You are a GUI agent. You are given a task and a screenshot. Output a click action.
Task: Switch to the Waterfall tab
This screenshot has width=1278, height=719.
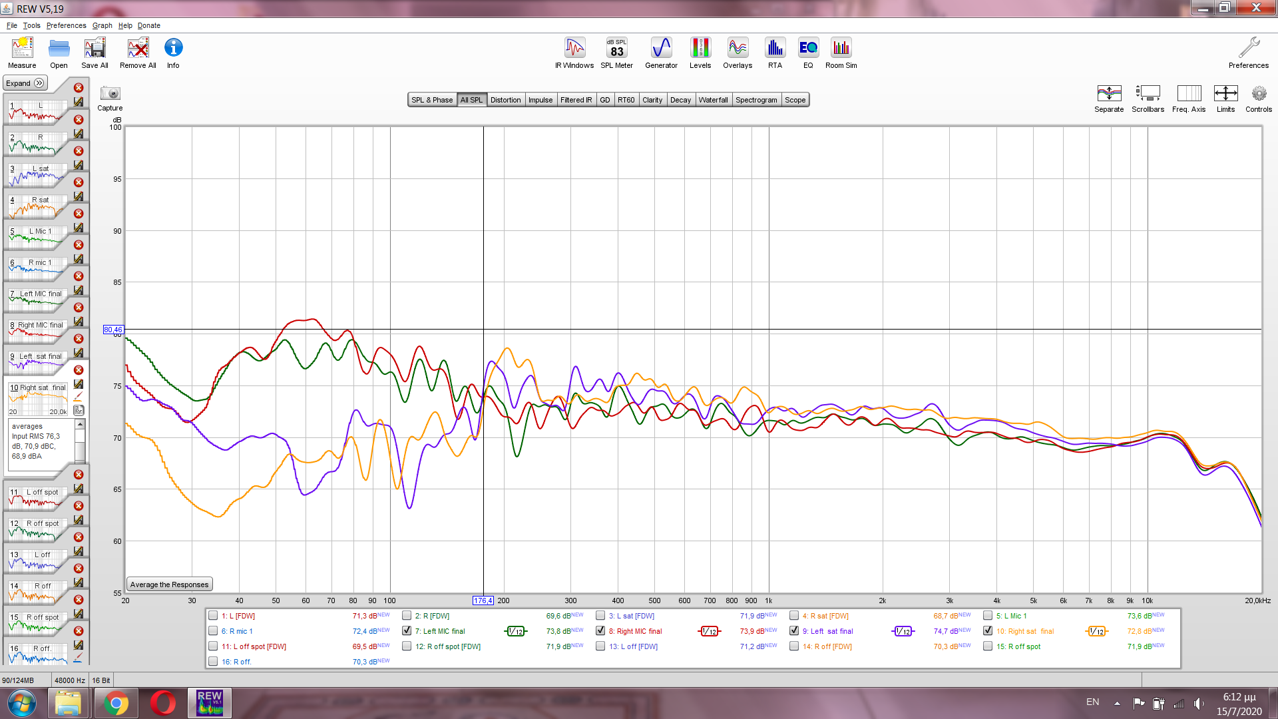coord(712,100)
